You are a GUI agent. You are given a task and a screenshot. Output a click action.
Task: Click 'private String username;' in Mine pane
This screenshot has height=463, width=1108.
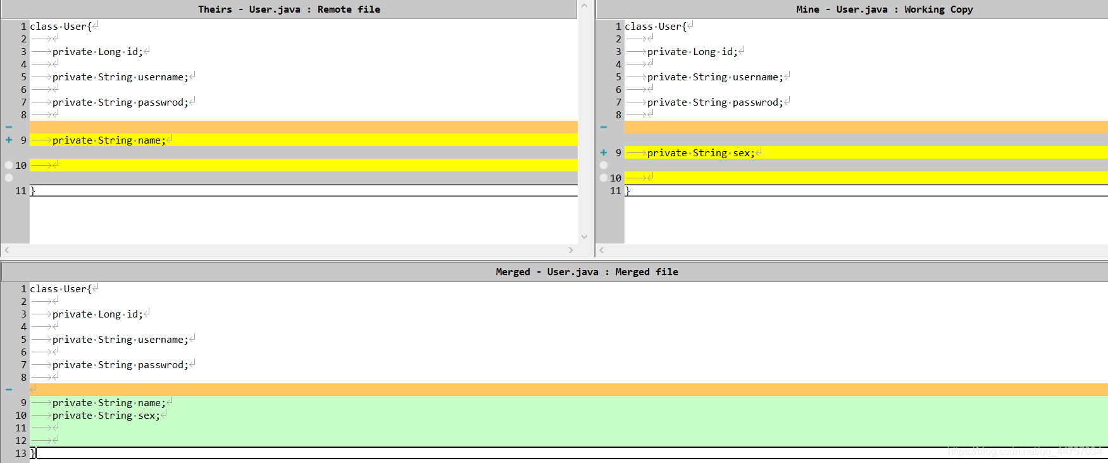point(715,77)
